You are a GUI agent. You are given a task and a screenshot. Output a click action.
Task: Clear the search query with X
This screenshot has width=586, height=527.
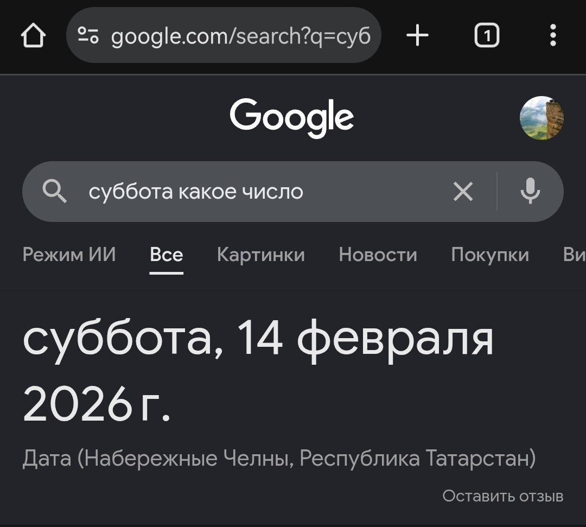pyautogui.click(x=463, y=192)
